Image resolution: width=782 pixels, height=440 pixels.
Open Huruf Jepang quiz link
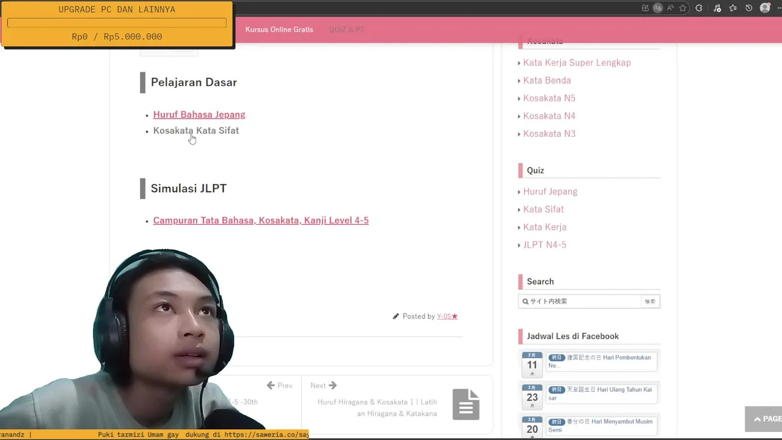point(550,191)
